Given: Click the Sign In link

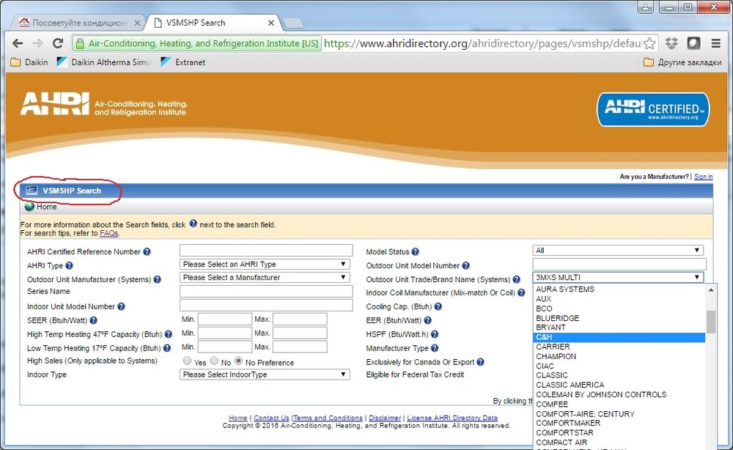Looking at the screenshot, I should (x=703, y=177).
